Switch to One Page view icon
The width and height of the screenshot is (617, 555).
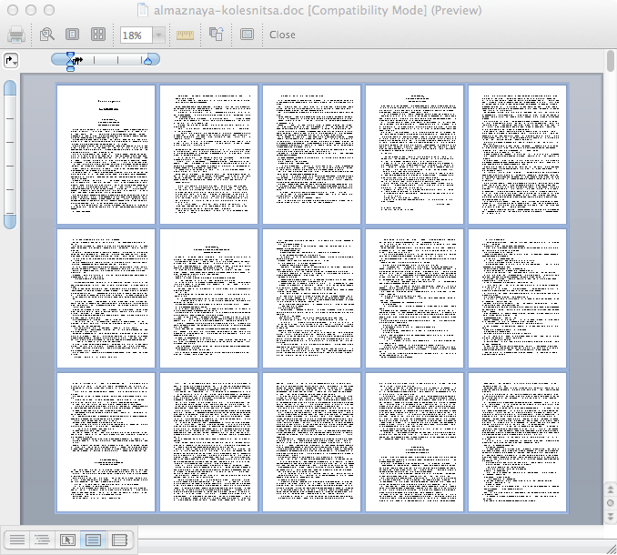click(x=73, y=35)
